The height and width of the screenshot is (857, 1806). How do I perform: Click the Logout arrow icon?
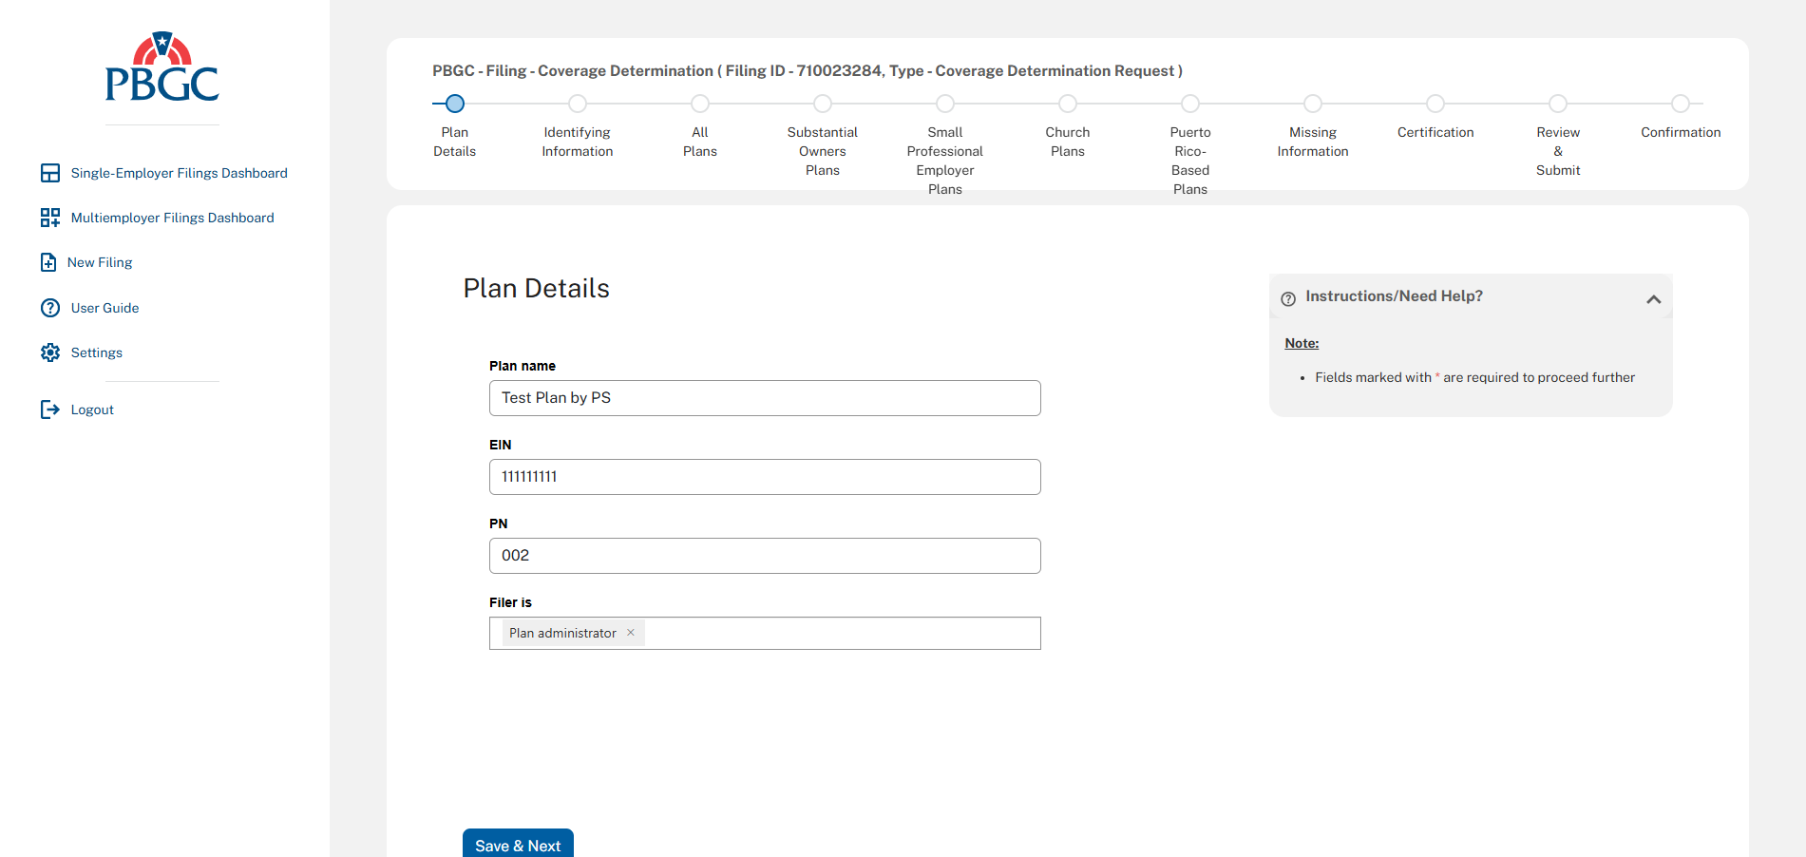coord(50,409)
